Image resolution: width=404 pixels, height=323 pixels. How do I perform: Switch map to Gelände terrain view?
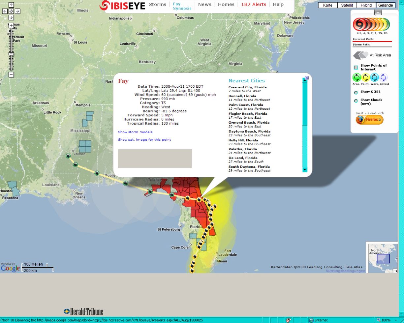pos(386,5)
